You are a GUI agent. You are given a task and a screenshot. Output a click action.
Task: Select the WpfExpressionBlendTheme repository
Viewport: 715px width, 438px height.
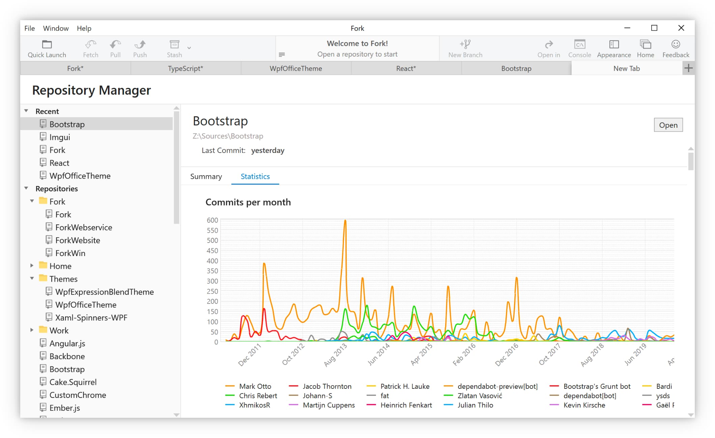[x=97, y=291]
